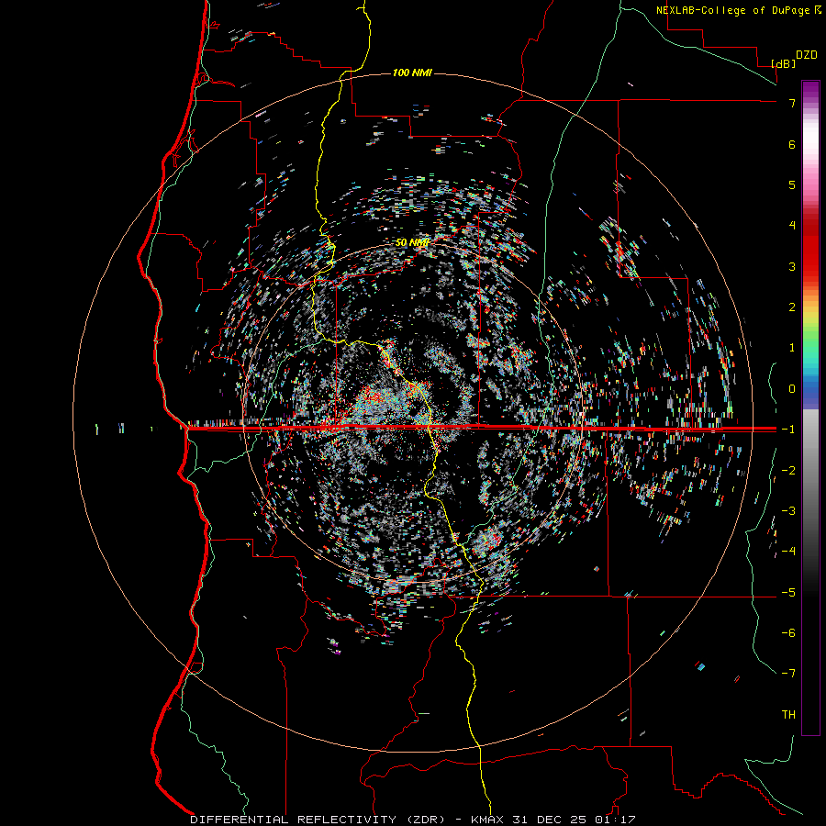
Task: Click the [dB] unit label
Action: [784, 63]
